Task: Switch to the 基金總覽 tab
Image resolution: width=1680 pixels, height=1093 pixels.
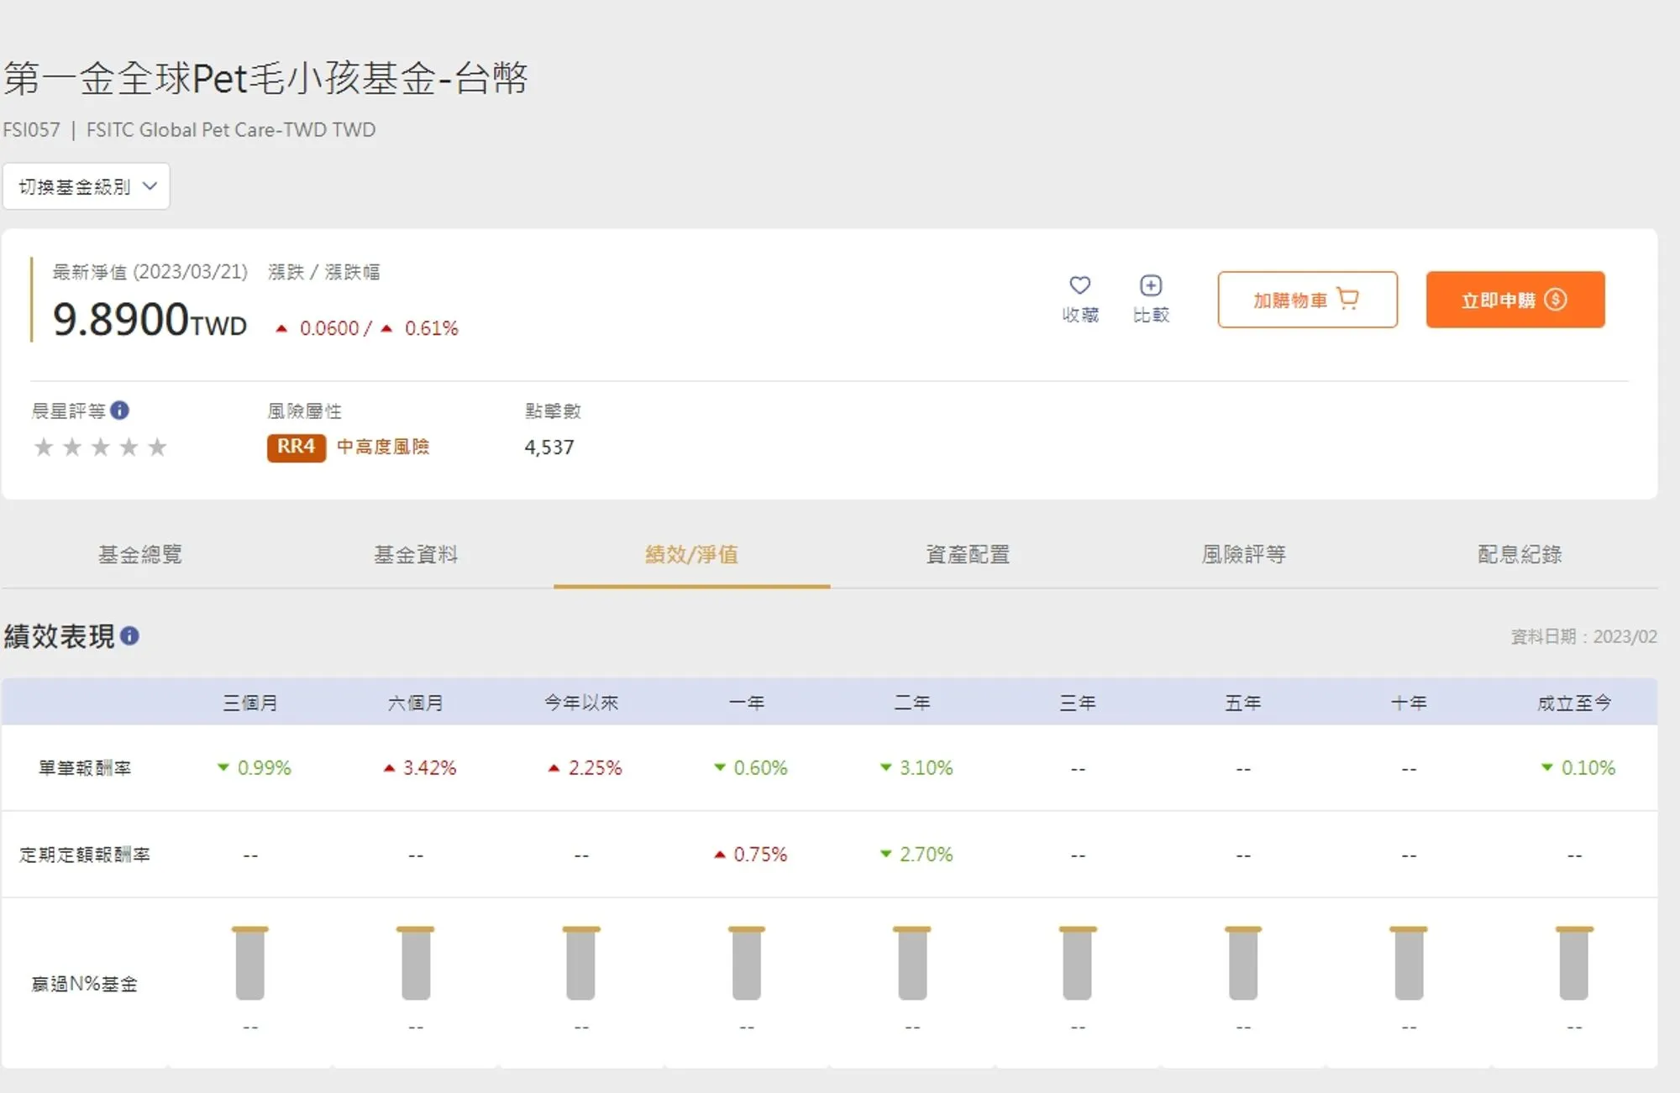Action: tap(140, 554)
